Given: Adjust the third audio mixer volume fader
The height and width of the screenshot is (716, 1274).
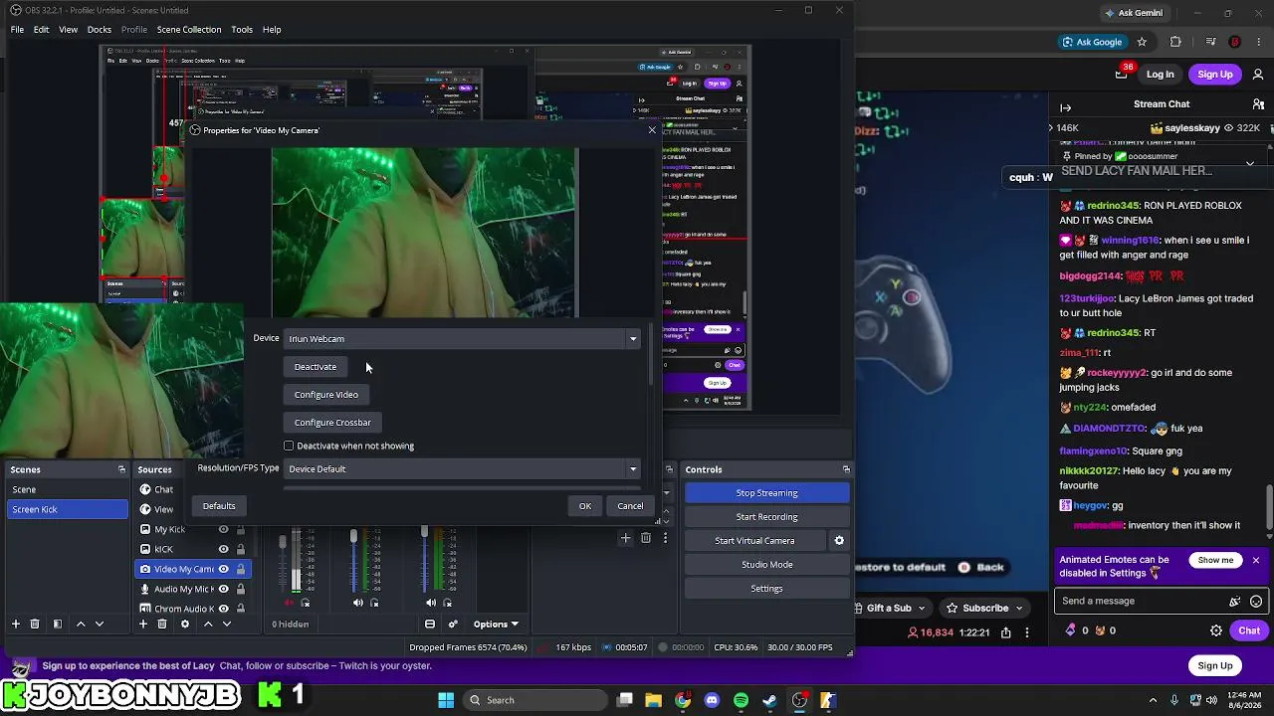Looking at the screenshot, I should tap(425, 533).
